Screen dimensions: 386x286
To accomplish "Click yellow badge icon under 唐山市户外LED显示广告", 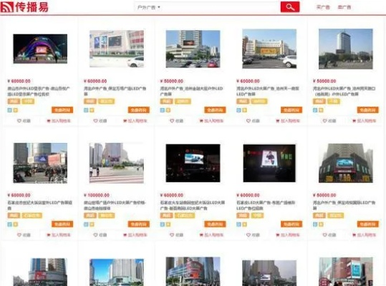I will [x=16, y=110].
